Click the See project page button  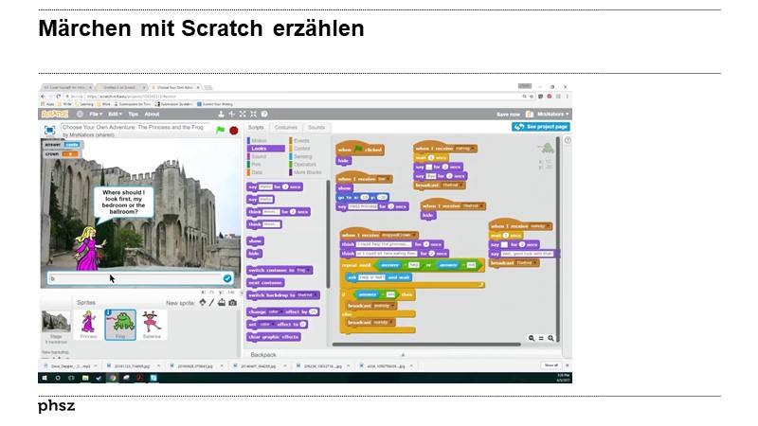click(x=541, y=127)
